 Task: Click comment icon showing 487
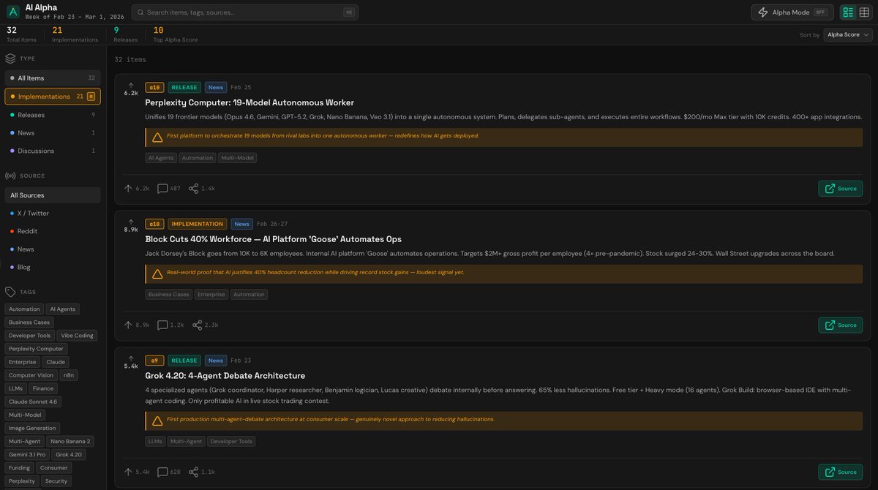tap(162, 189)
